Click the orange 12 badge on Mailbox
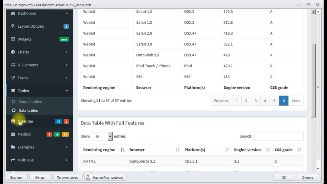The height and width of the screenshot is (184, 327). (x=65, y=134)
